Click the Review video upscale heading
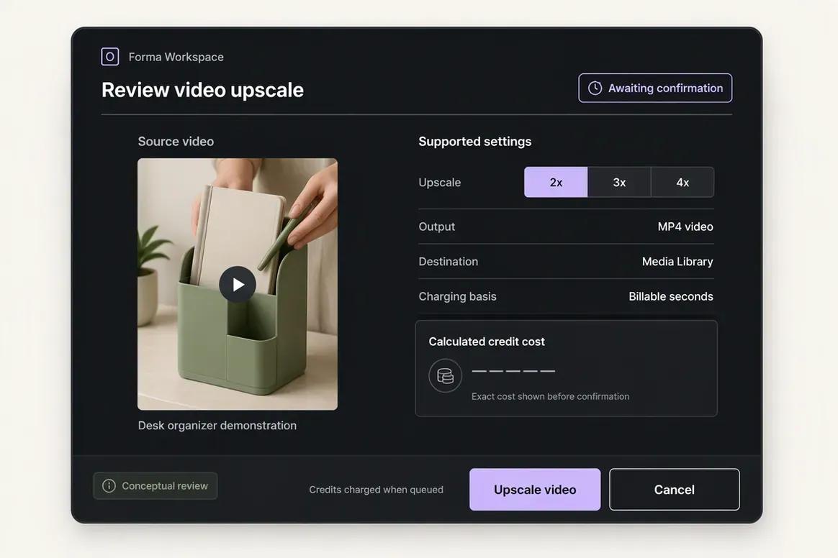The width and height of the screenshot is (838, 558). tap(202, 90)
